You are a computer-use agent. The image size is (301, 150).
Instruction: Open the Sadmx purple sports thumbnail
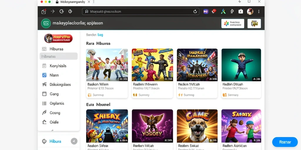241,126
